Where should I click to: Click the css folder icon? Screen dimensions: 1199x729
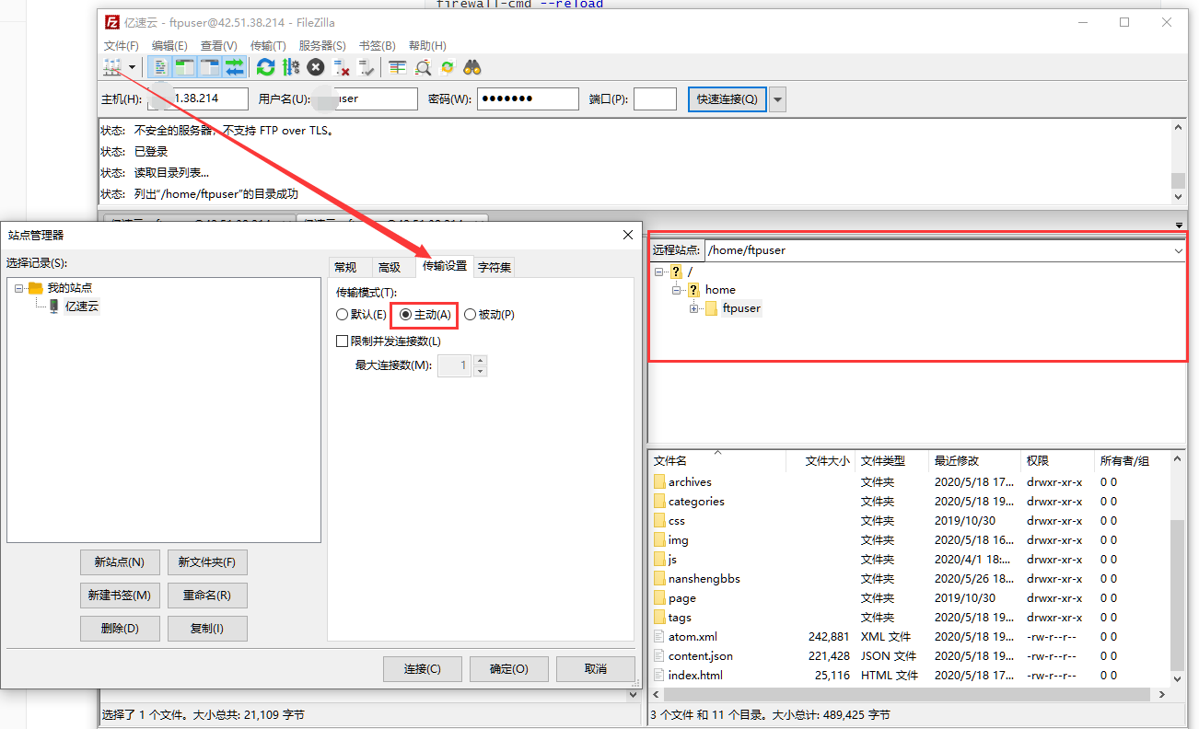tap(659, 520)
